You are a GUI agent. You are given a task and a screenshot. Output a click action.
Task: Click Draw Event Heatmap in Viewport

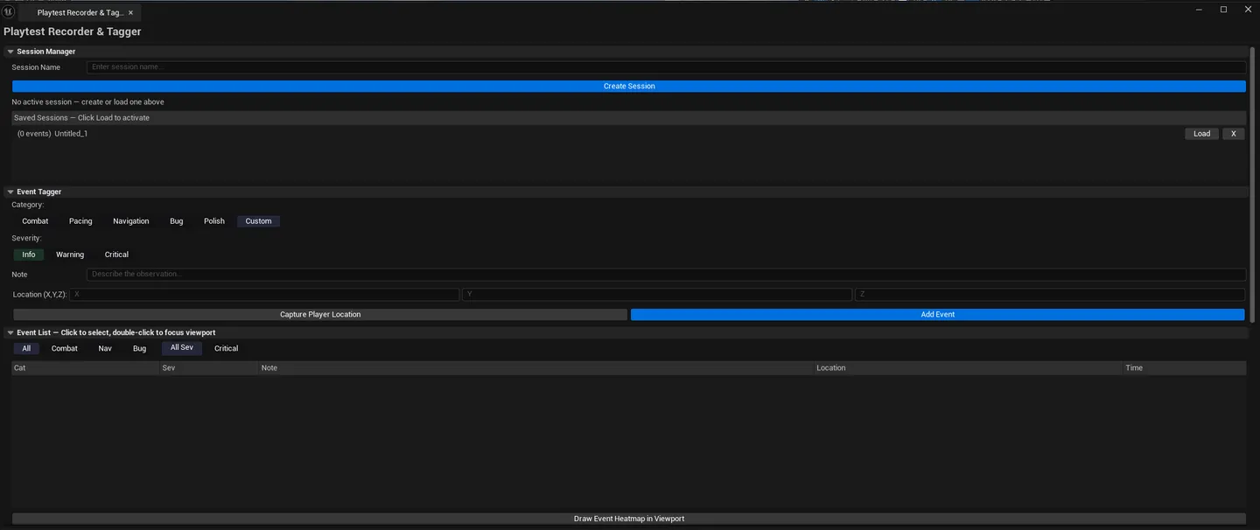[x=629, y=519]
